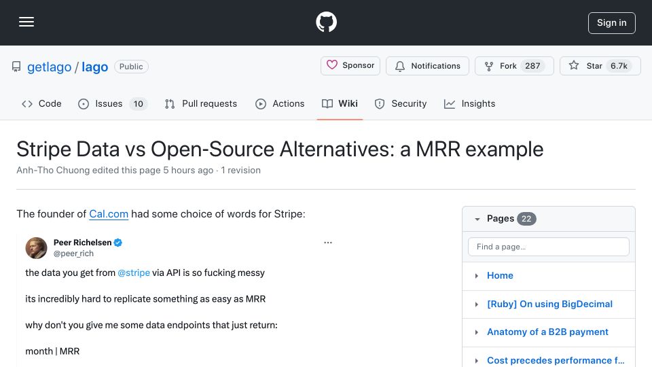
Task: Expand the Home page entry
Action: pyautogui.click(x=477, y=276)
